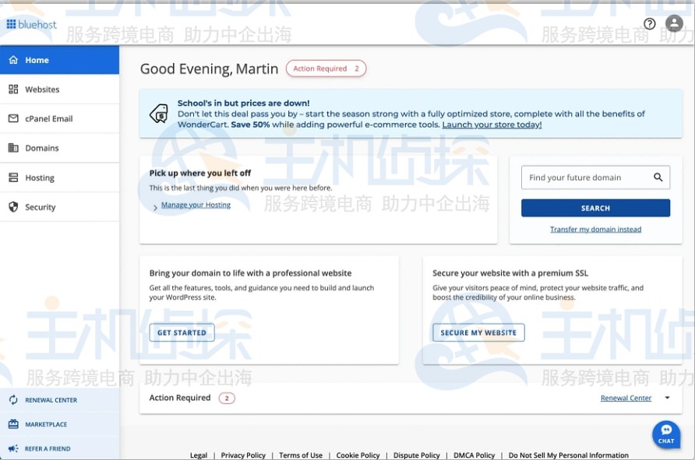
Task: Go to cPanel Email
Action: [x=59, y=118]
